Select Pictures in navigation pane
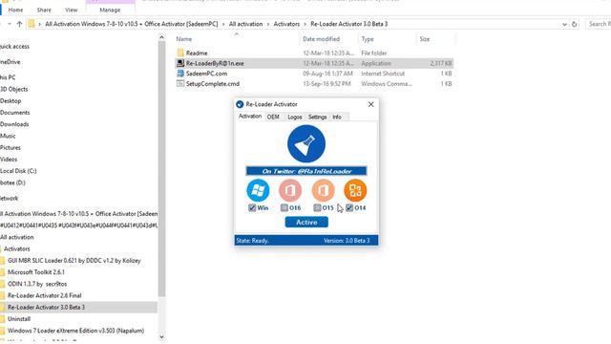This screenshot has width=611, height=344. click(x=11, y=147)
